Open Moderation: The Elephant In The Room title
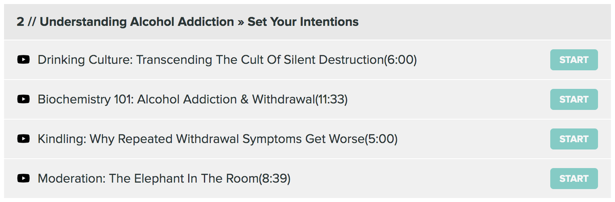Screen dimensions: 615x202 pos(148,179)
